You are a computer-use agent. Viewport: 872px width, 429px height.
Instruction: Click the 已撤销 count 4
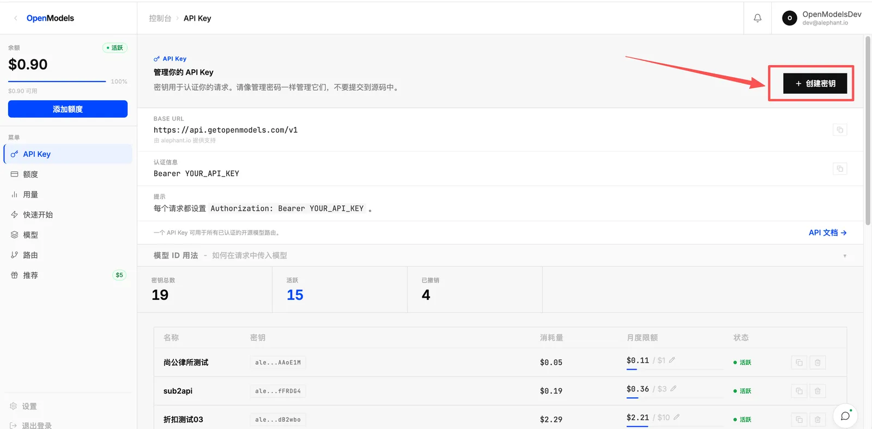pos(426,295)
